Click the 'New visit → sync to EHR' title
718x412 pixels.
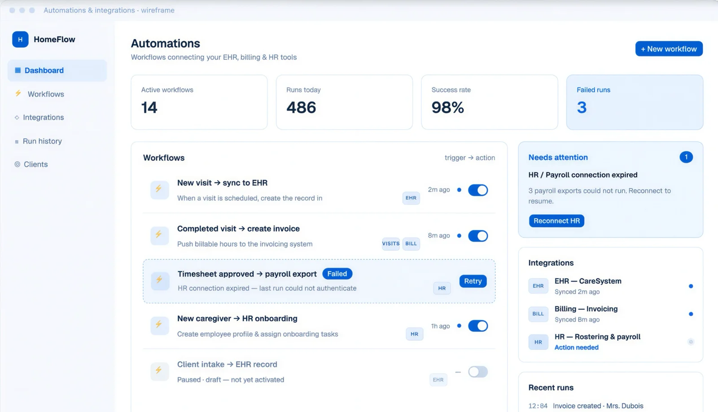(222, 183)
